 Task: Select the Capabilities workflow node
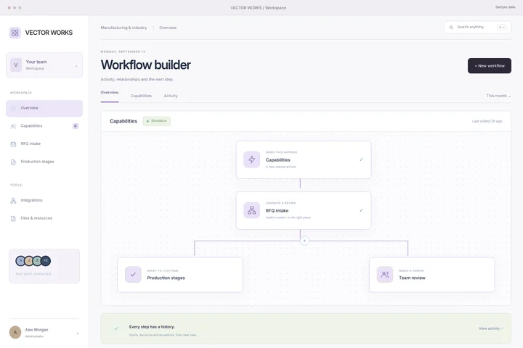[304, 159]
